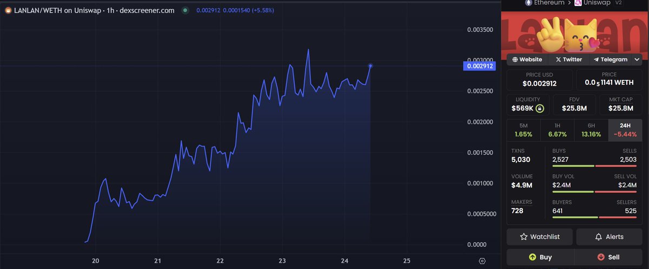Expand more social links chevron
649x269 pixels.
pos(637,59)
